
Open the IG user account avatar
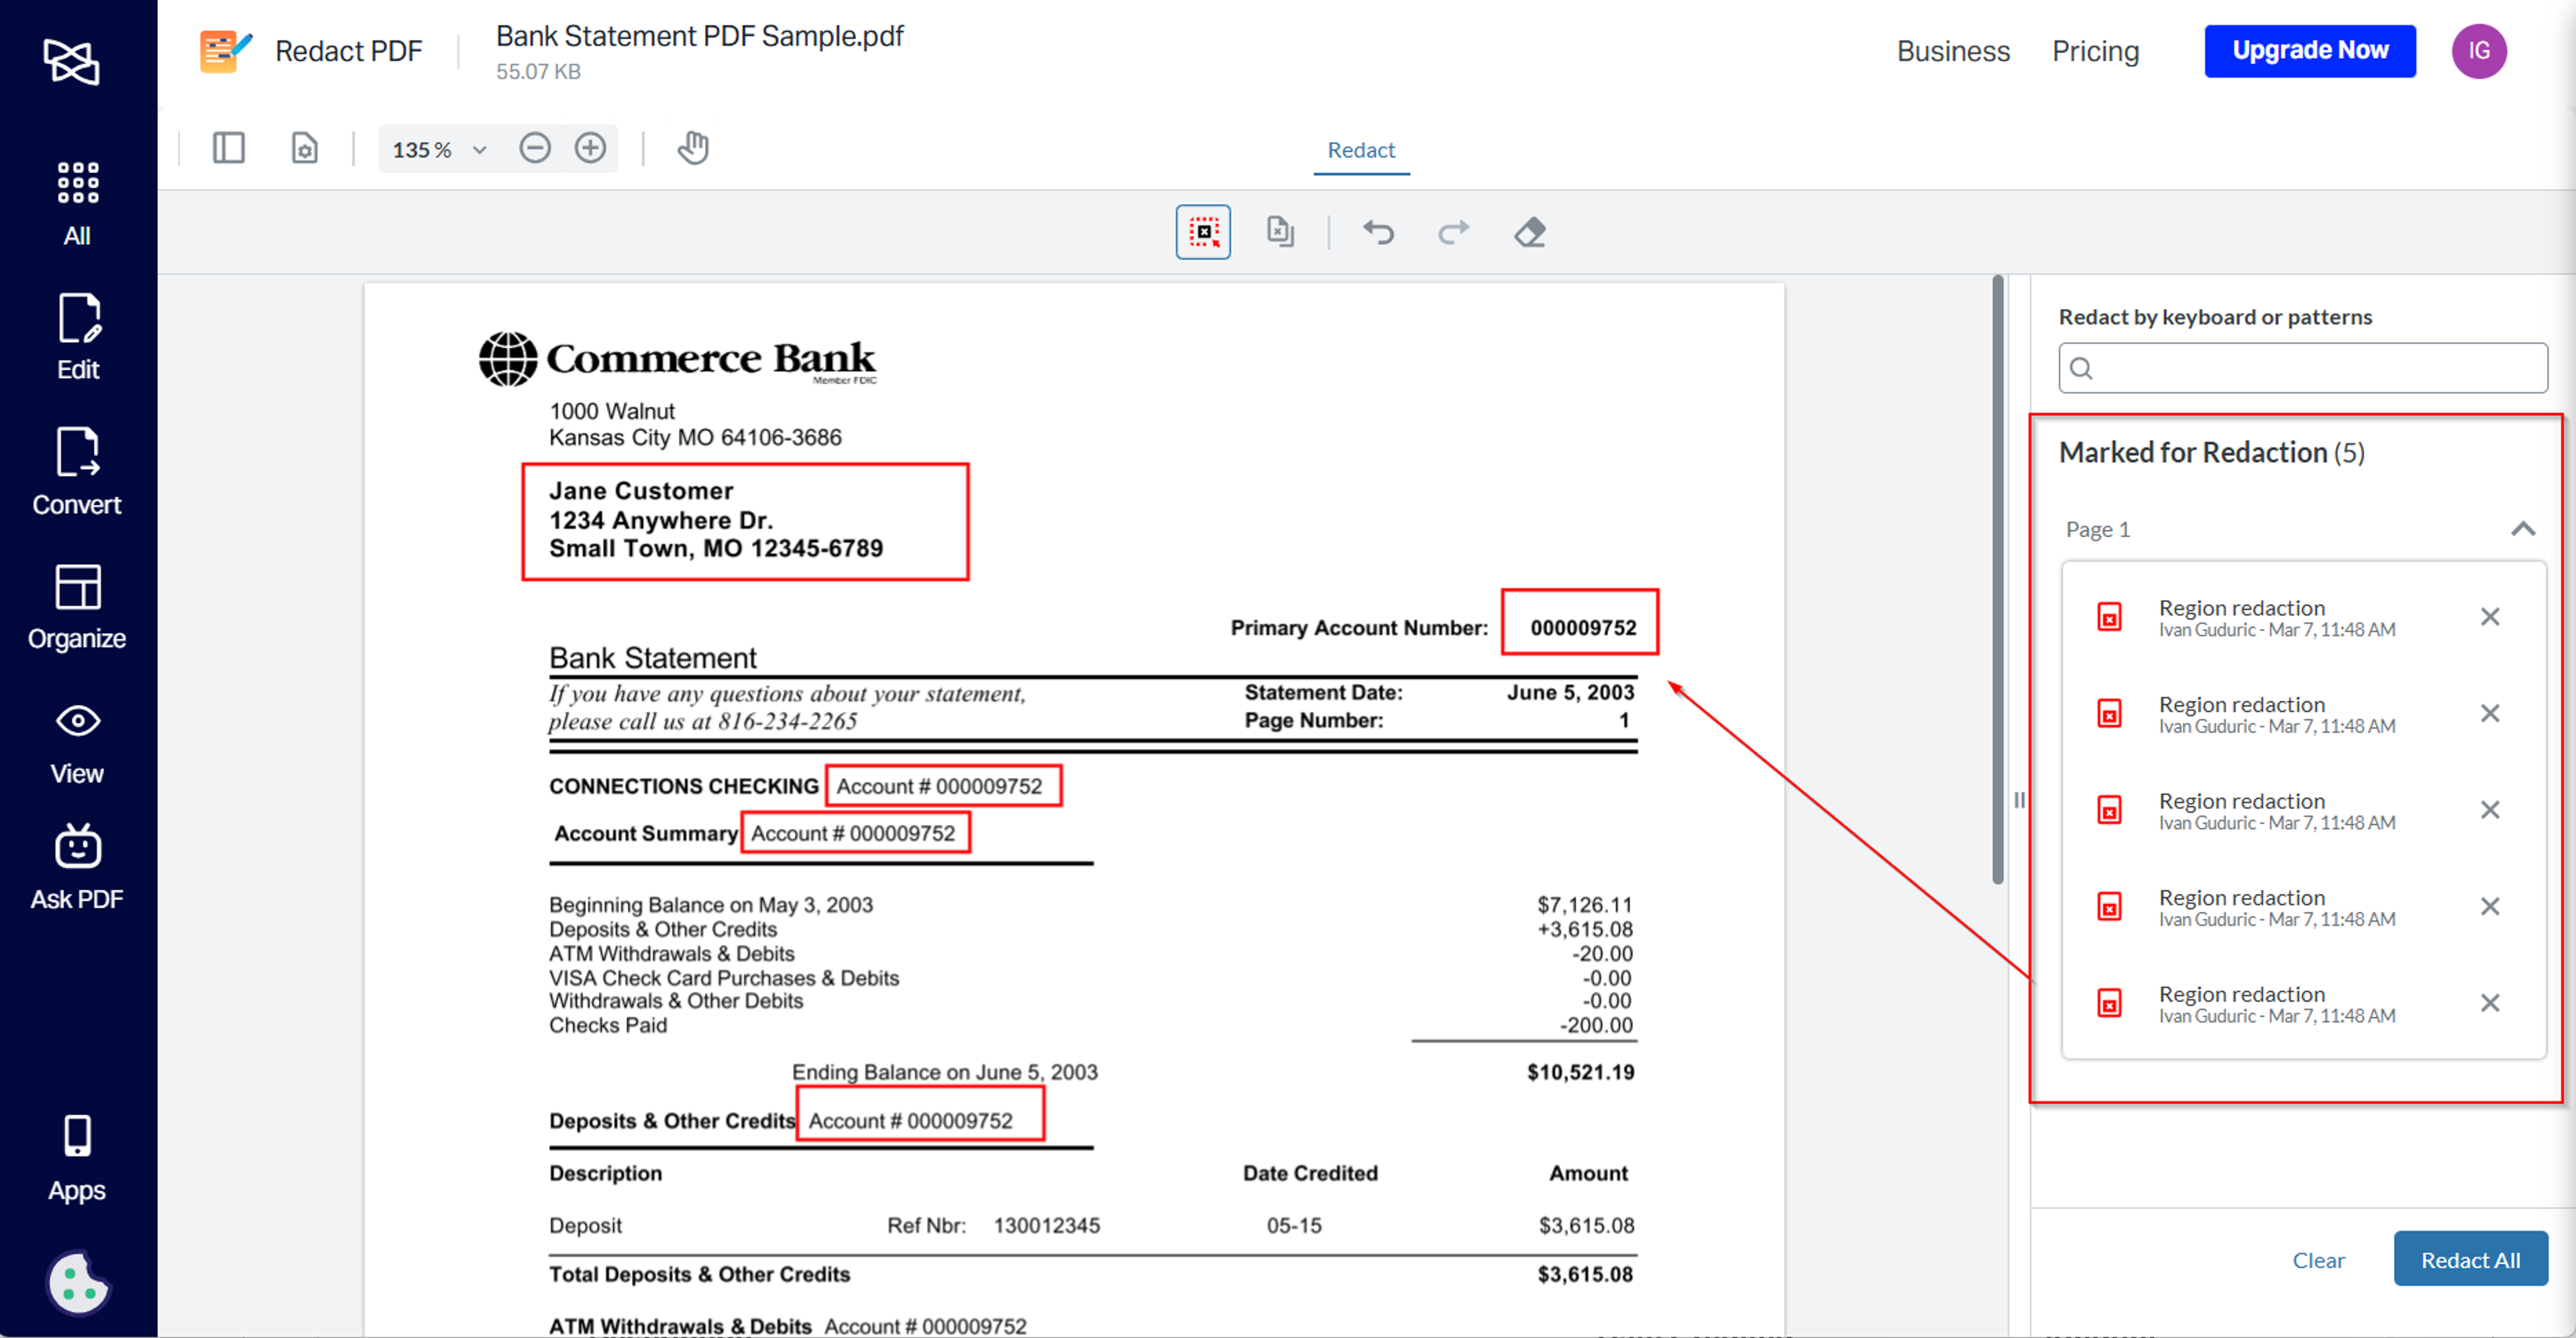coord(2478,51)
